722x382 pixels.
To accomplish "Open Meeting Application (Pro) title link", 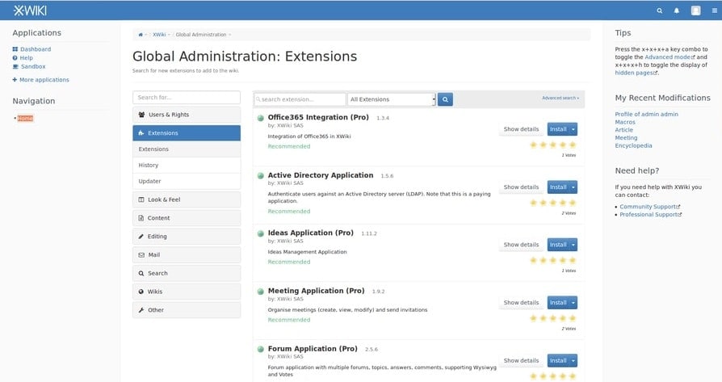I will 316,291.
